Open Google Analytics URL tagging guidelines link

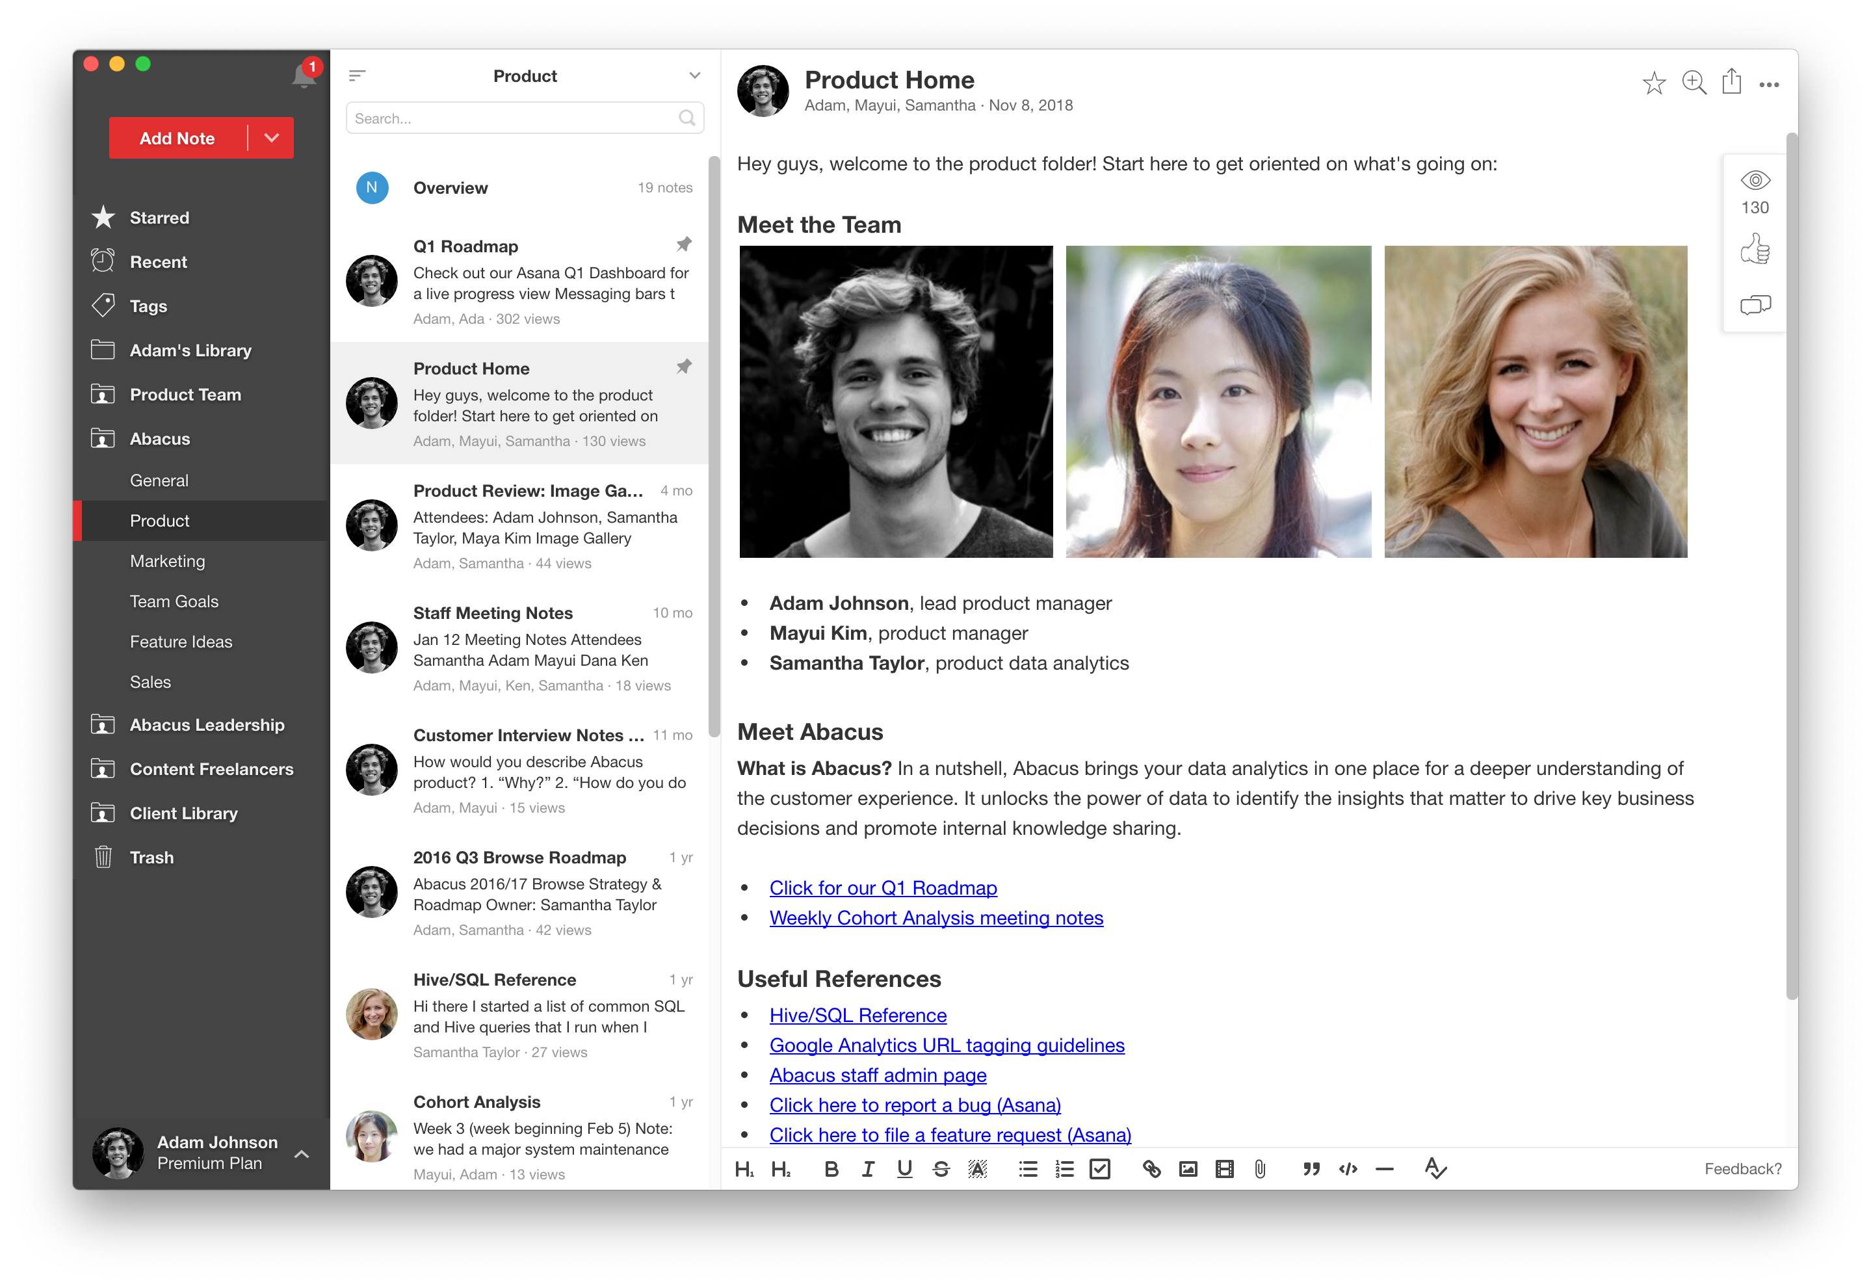click(x=947, y=1045)
